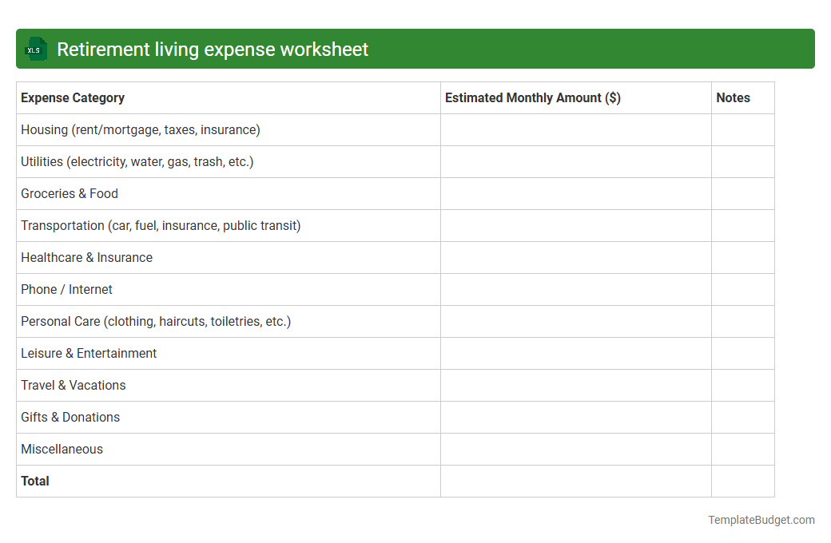Viewport: 831px width, 543px height.
Task: Click the Notes column header
Action: pos(734,97)
